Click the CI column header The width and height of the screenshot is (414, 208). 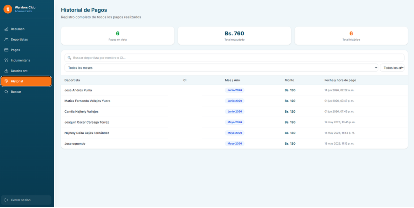tap(185, 80)
